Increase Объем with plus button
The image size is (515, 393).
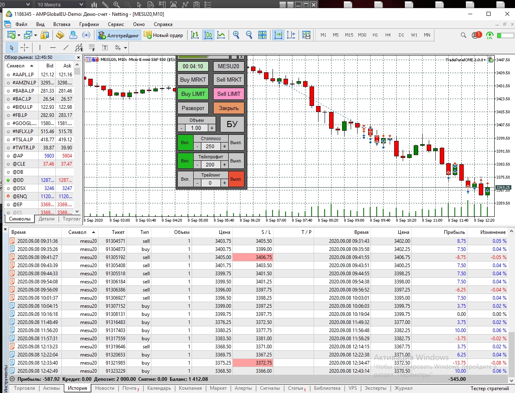click(x=212, y=128)
